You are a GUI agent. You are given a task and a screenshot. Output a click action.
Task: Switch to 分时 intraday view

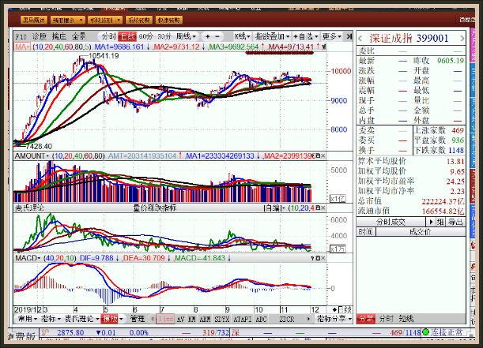click(108, 36)
